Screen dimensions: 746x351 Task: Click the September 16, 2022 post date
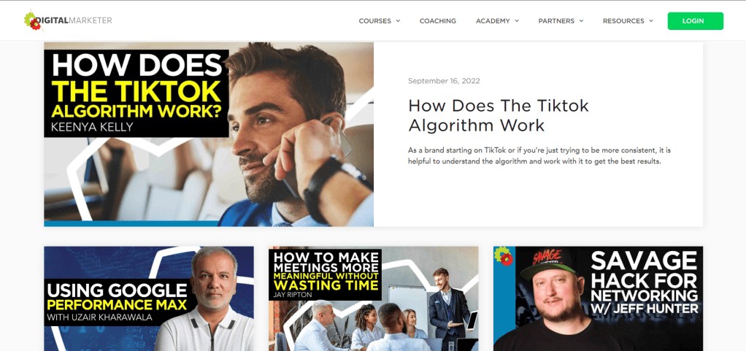pyautogui.click(x=444, y=81)
